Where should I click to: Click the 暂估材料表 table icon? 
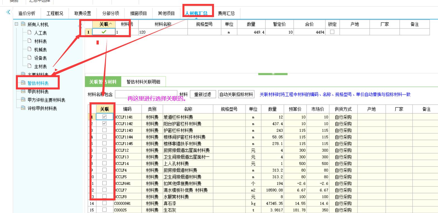click(x=23, y=83)
